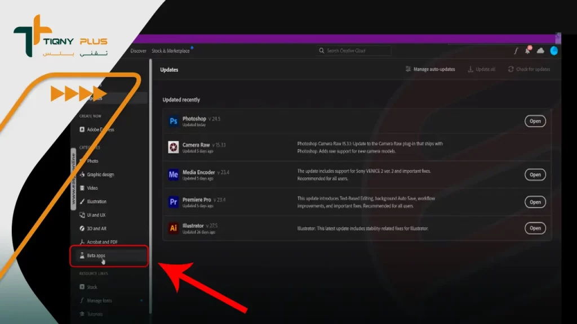Click the Photoshop app icon
The image size is (577, 324).
click(x=173, y=121)
